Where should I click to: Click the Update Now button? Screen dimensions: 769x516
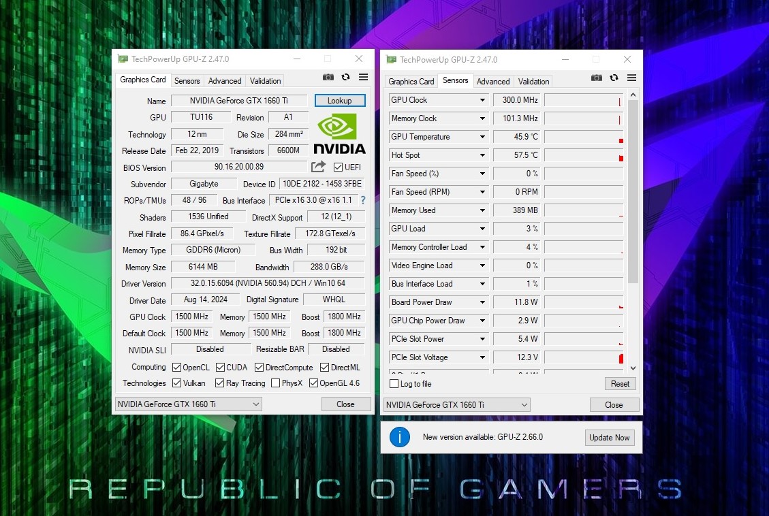pyautogui.click(x=609, y=438)
